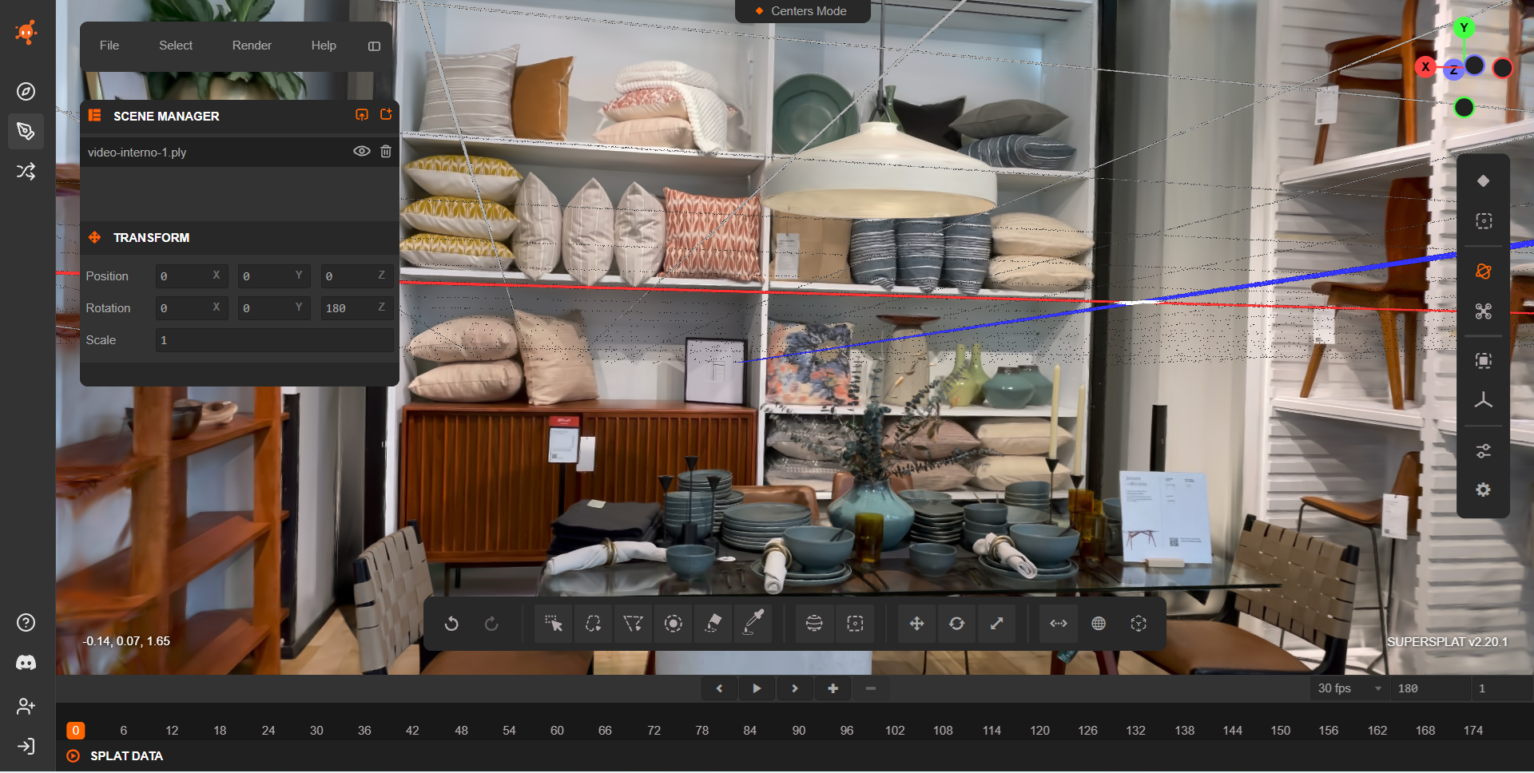This screenshot has height=773, width=1534.
Task: Add a keyframe with plus button
Action: [x=833, y=688]
